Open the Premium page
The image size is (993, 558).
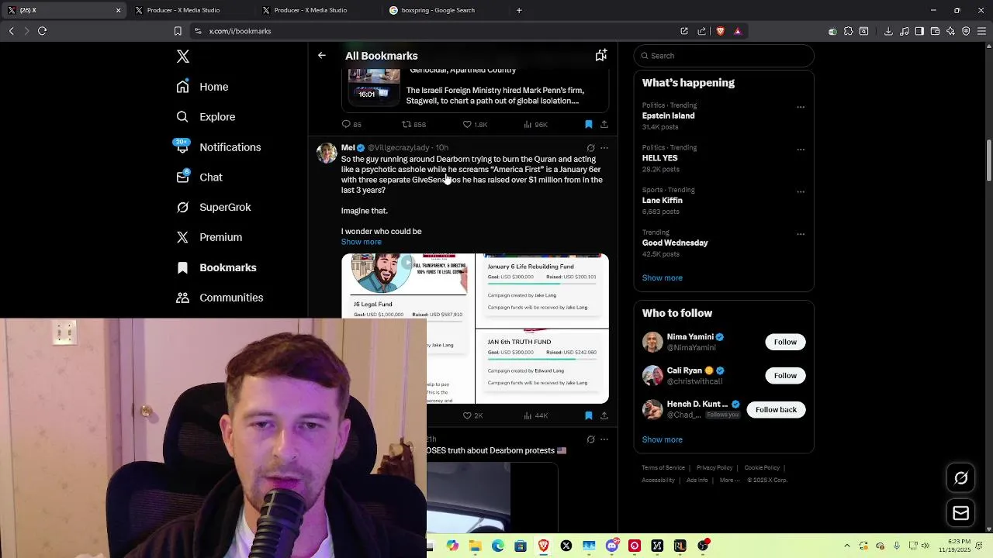coord(209,237)
